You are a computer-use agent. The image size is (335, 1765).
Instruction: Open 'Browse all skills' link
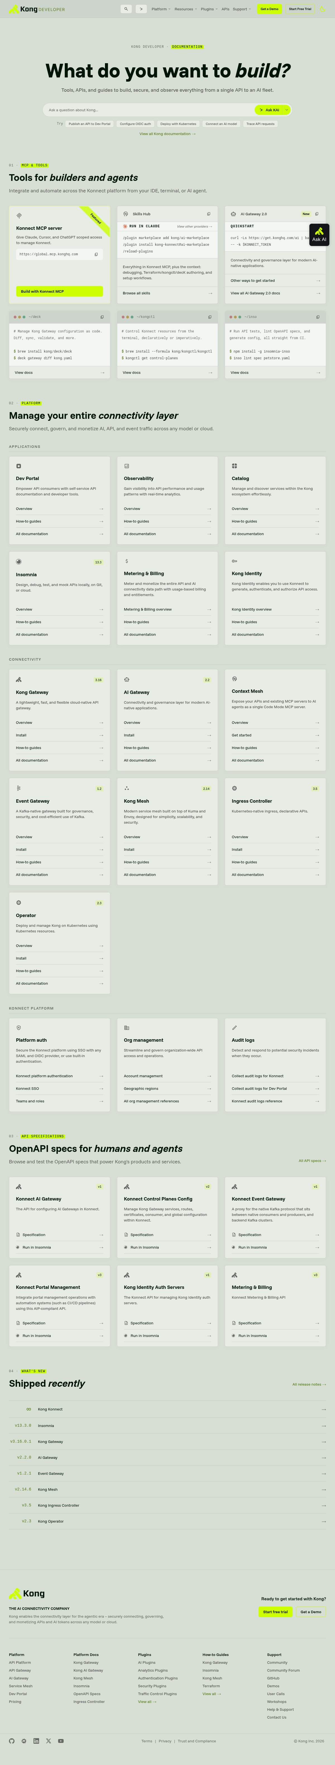pos(167,293)
